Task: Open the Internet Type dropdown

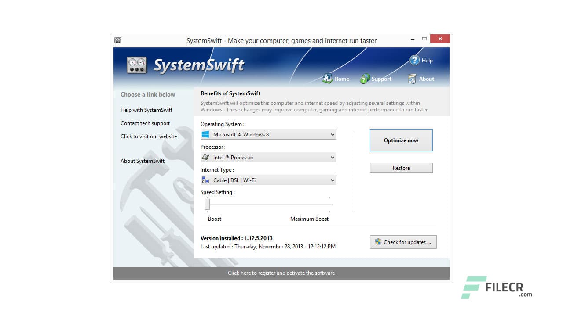Action: [x=332, y=180]
